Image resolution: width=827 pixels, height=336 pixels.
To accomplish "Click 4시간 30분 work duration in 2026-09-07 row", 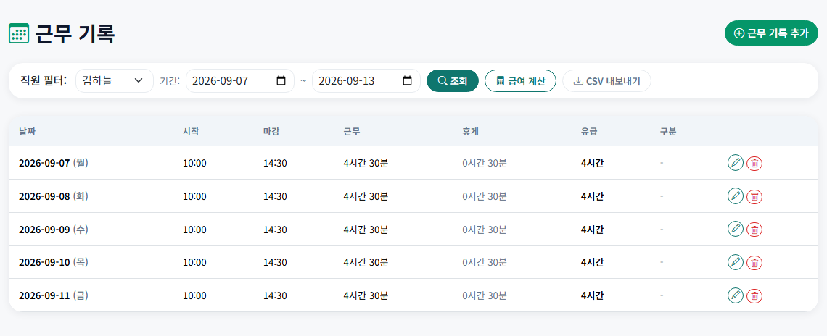I will point(366,163).
